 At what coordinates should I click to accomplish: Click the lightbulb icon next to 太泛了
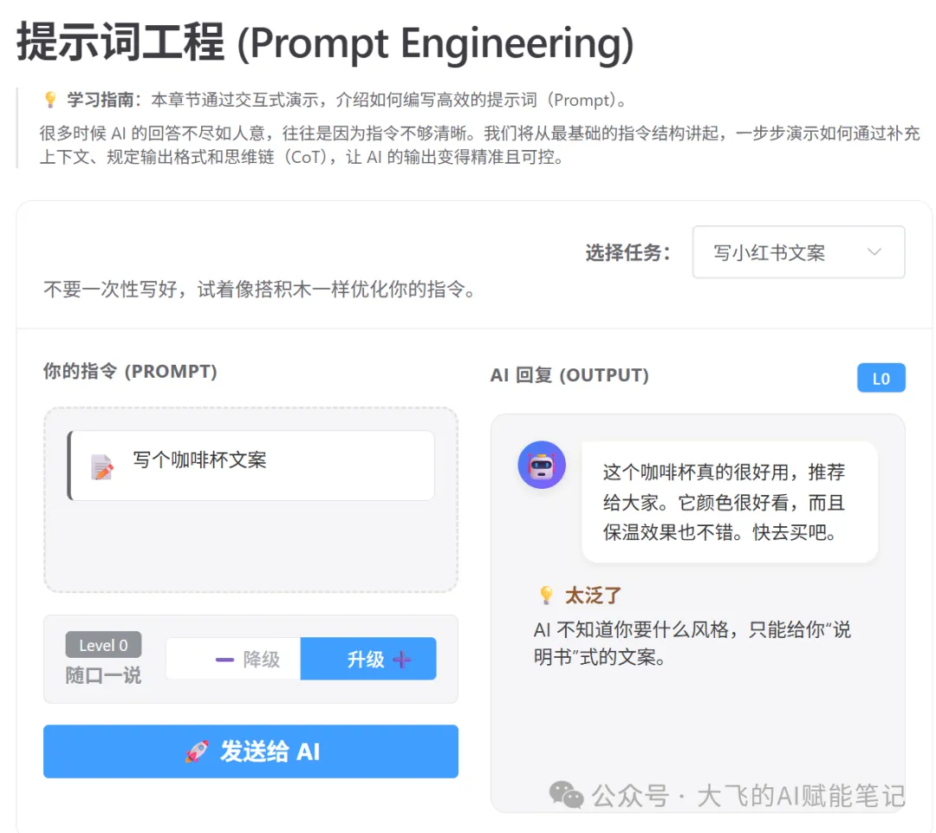[546, 595]
